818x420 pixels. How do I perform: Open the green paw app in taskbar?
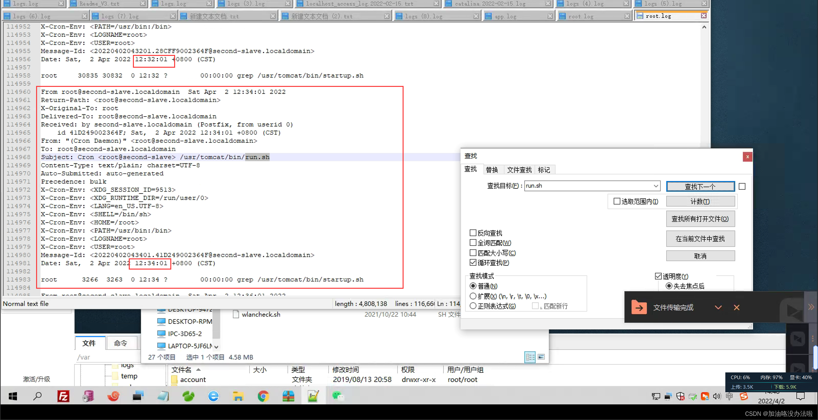pyautogui.click(x=188, y=396)
